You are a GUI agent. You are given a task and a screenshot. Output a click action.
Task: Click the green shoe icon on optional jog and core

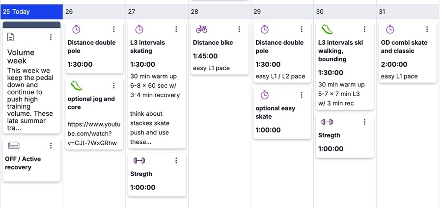76,86
